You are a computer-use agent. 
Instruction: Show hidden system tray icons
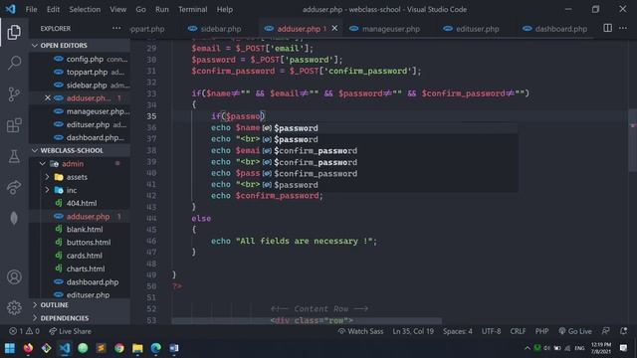(528, 348)
